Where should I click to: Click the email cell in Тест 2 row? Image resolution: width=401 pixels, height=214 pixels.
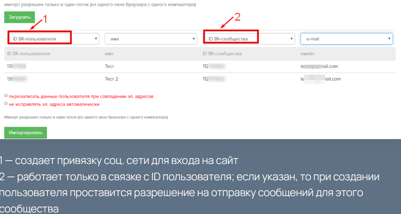click(x=321, y=79)
